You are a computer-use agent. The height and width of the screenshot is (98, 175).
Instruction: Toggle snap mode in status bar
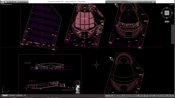115,96
